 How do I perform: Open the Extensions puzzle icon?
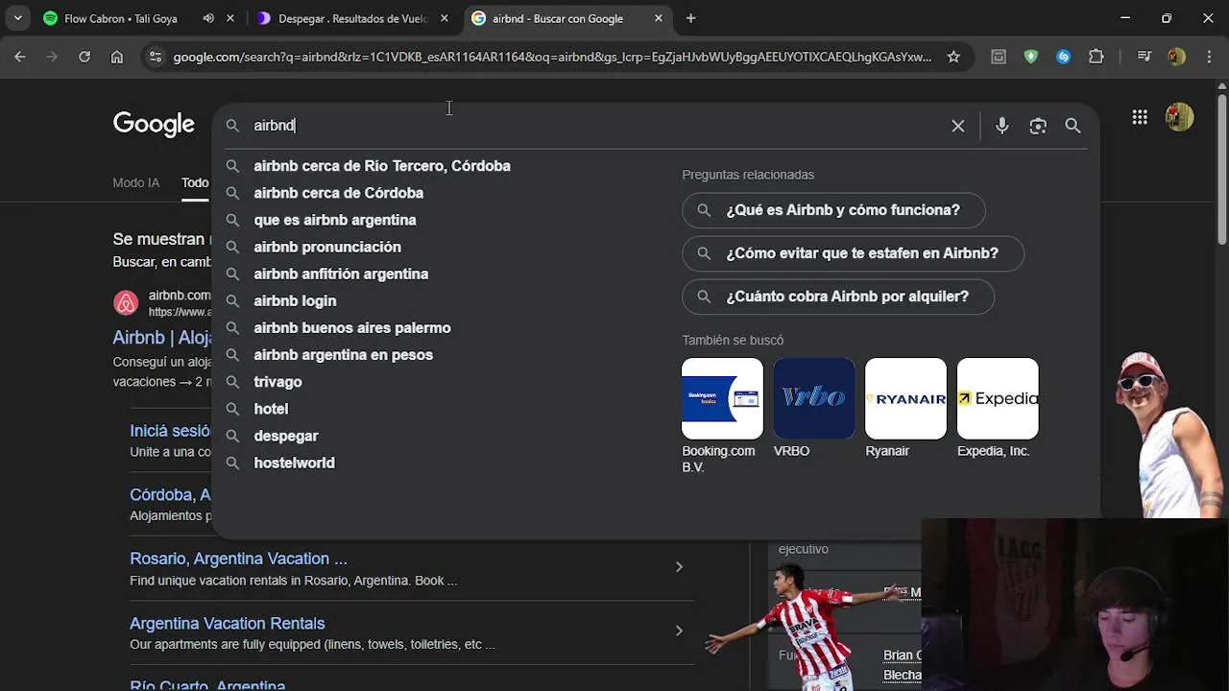click(1096, 57)
